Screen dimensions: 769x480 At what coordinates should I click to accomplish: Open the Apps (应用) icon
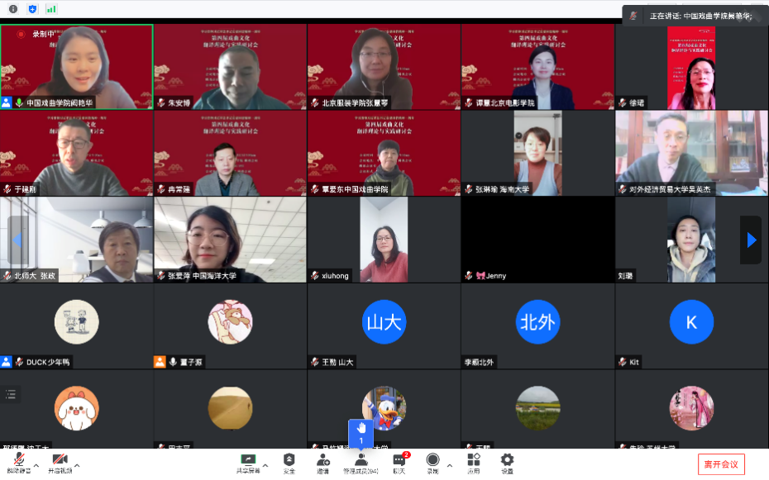473,462
